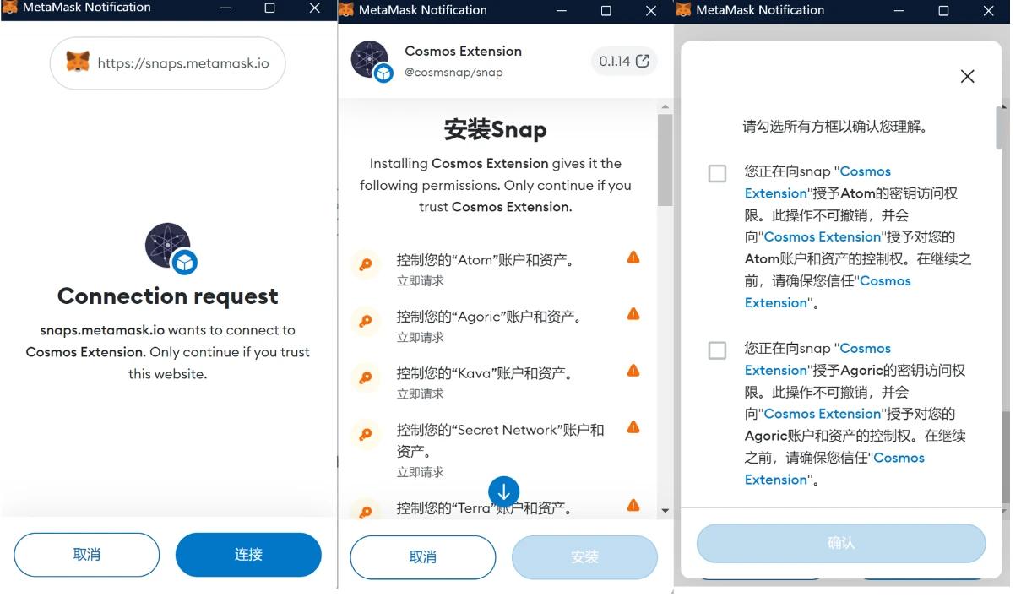This screenshot has width=1021, height=597.
Task: Click the MetaMask fox icon in the address pill
Action: point(78,62)
